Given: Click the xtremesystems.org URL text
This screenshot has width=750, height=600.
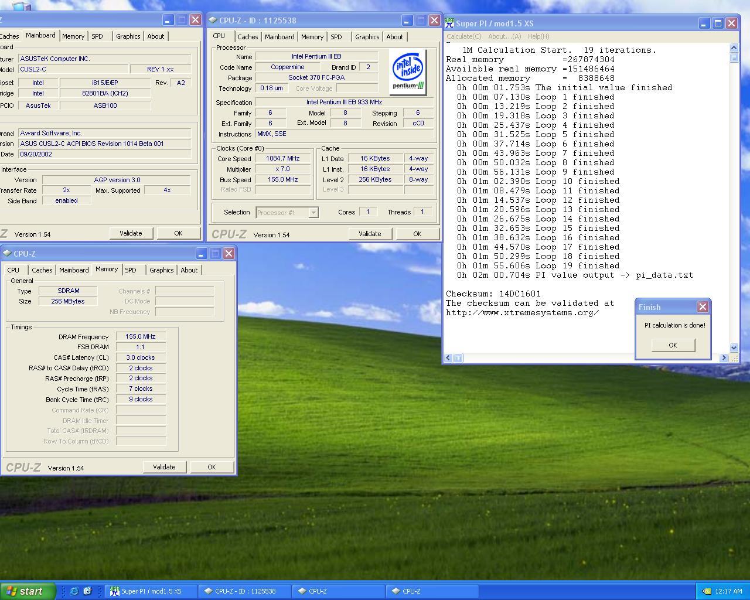Looking at the screenshot, I should (x=522, y=312).
